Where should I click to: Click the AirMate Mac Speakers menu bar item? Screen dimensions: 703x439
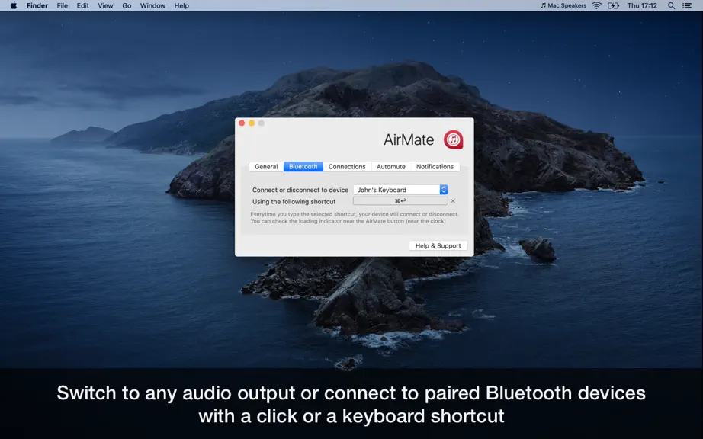pos(563,5)
